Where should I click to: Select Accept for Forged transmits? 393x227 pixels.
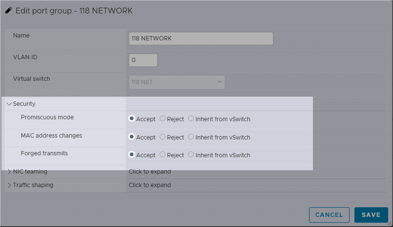click(132, 154)
